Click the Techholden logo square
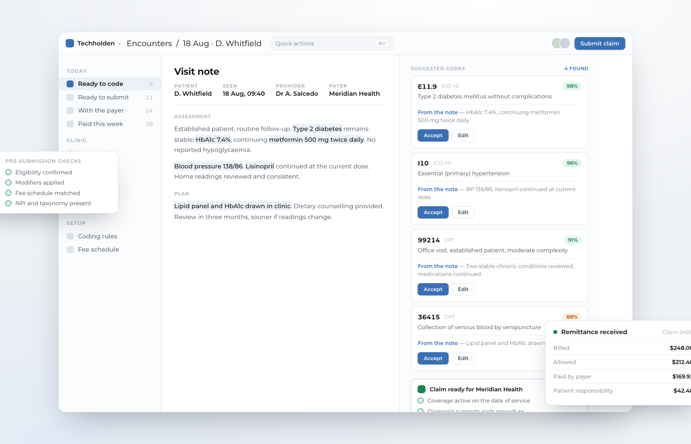This screenshot has height=444, width=691. point(70,43)
